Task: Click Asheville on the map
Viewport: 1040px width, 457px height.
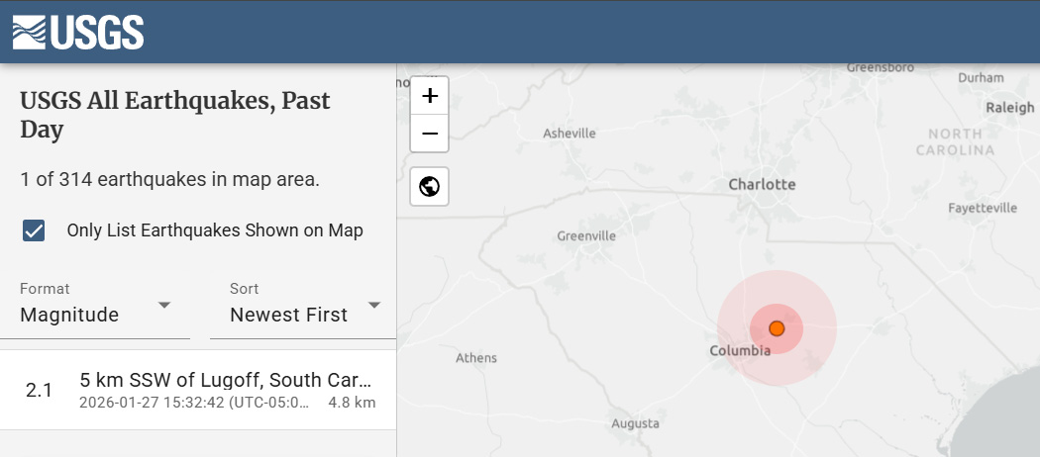Action: coord(570,134)
